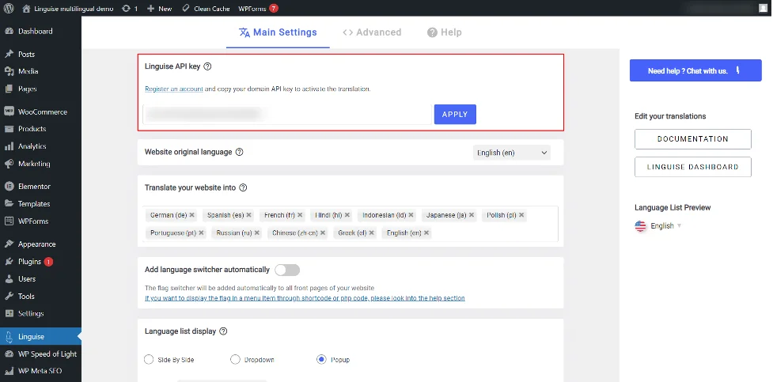This screenshot has width=773, height=382.
Task: Focus the Linguise API key input field
Action: (287, 115)
